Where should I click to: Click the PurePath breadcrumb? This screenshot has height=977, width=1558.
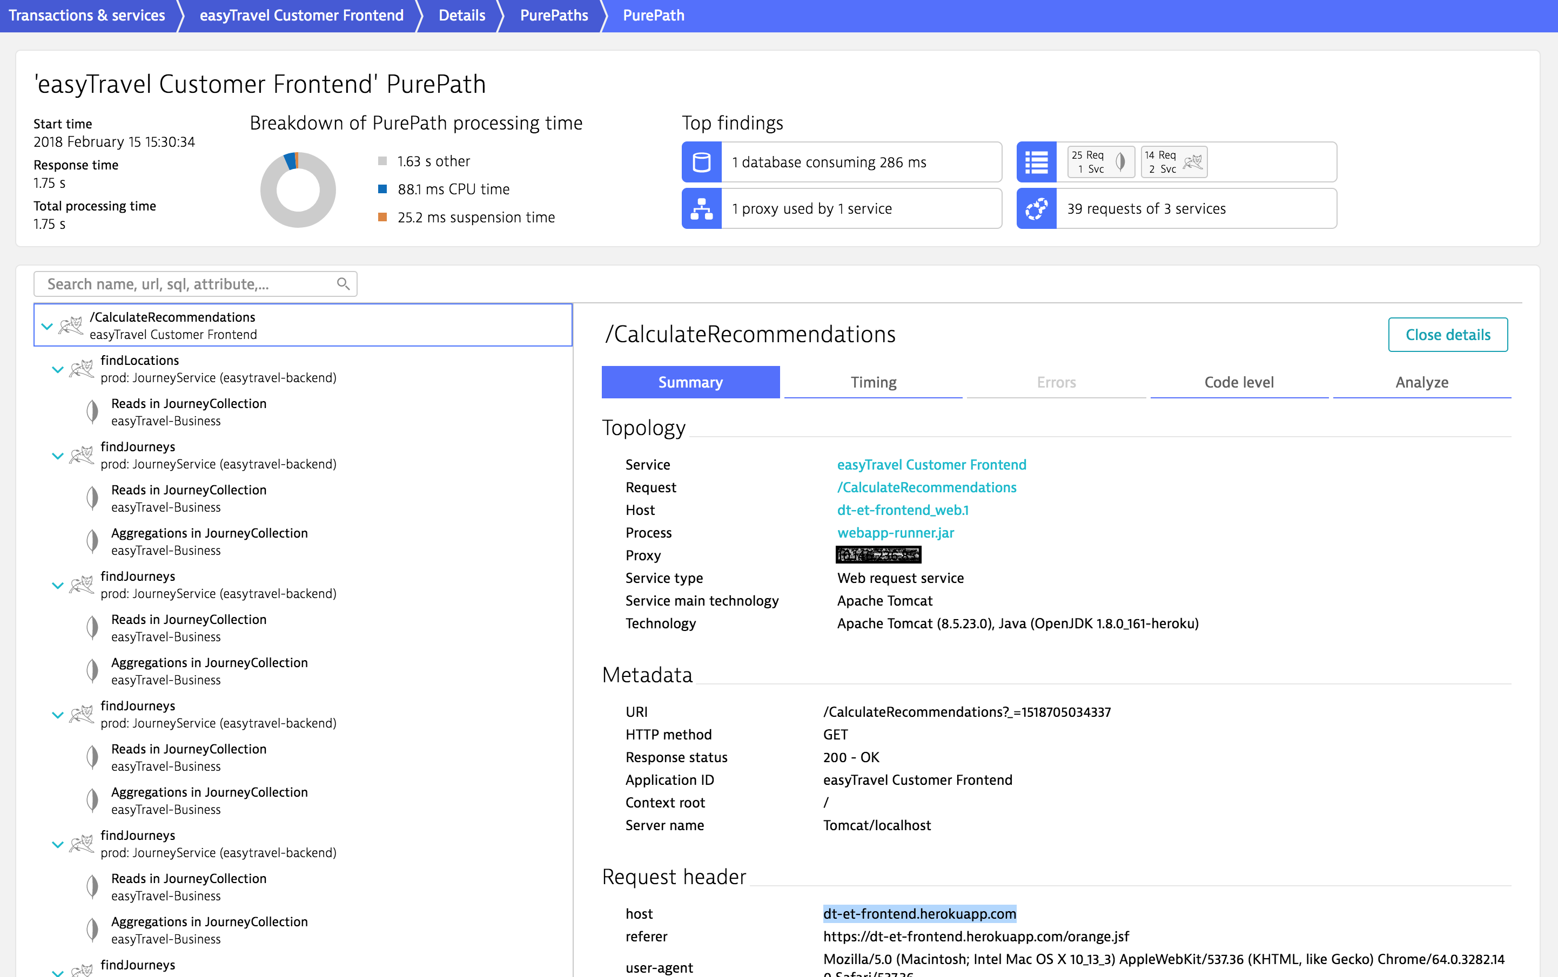653,16
